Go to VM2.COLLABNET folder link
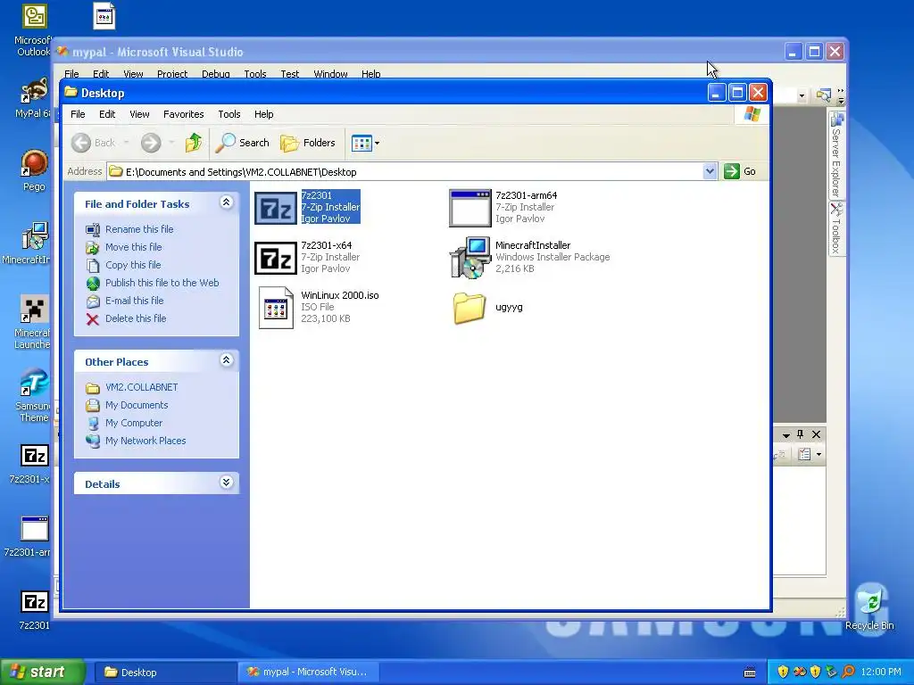 click(x=141, y=387)
